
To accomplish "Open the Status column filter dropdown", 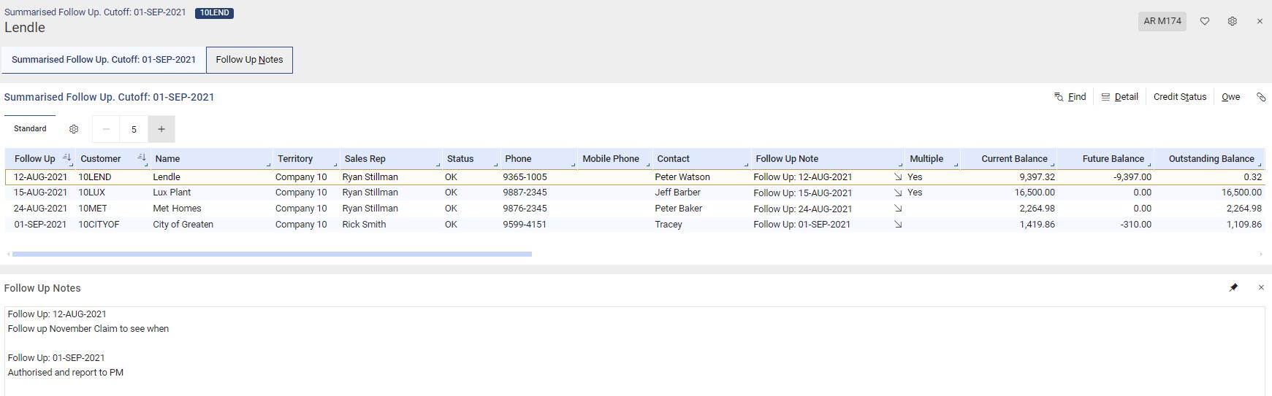I will pyautogui.click(x=496, y=164).
